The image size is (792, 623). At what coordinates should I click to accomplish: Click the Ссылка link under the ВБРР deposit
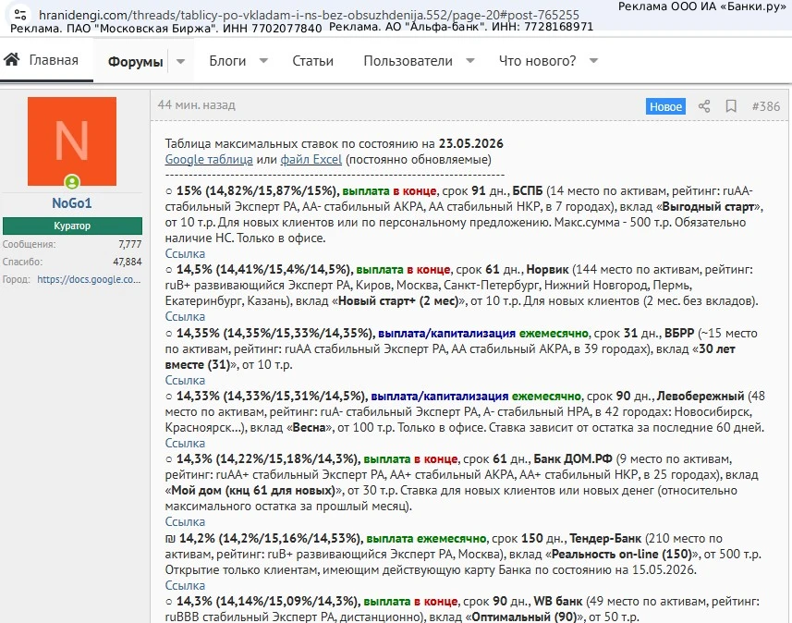point(185,381)
